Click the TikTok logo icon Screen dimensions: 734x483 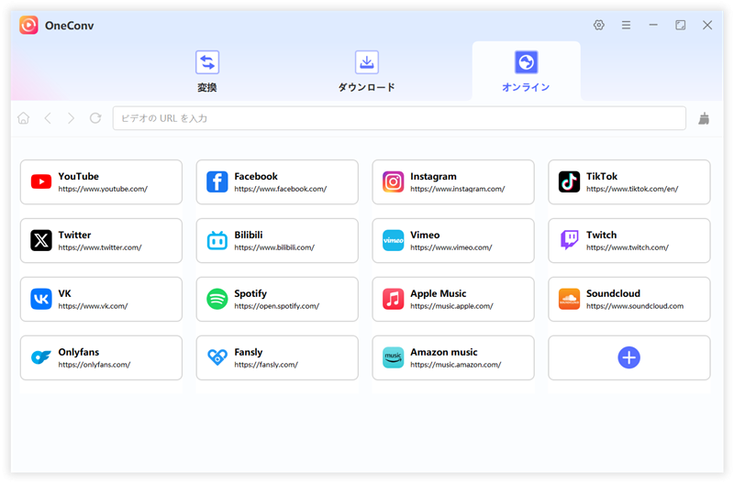pyautogui.click(x=569, y=181)
